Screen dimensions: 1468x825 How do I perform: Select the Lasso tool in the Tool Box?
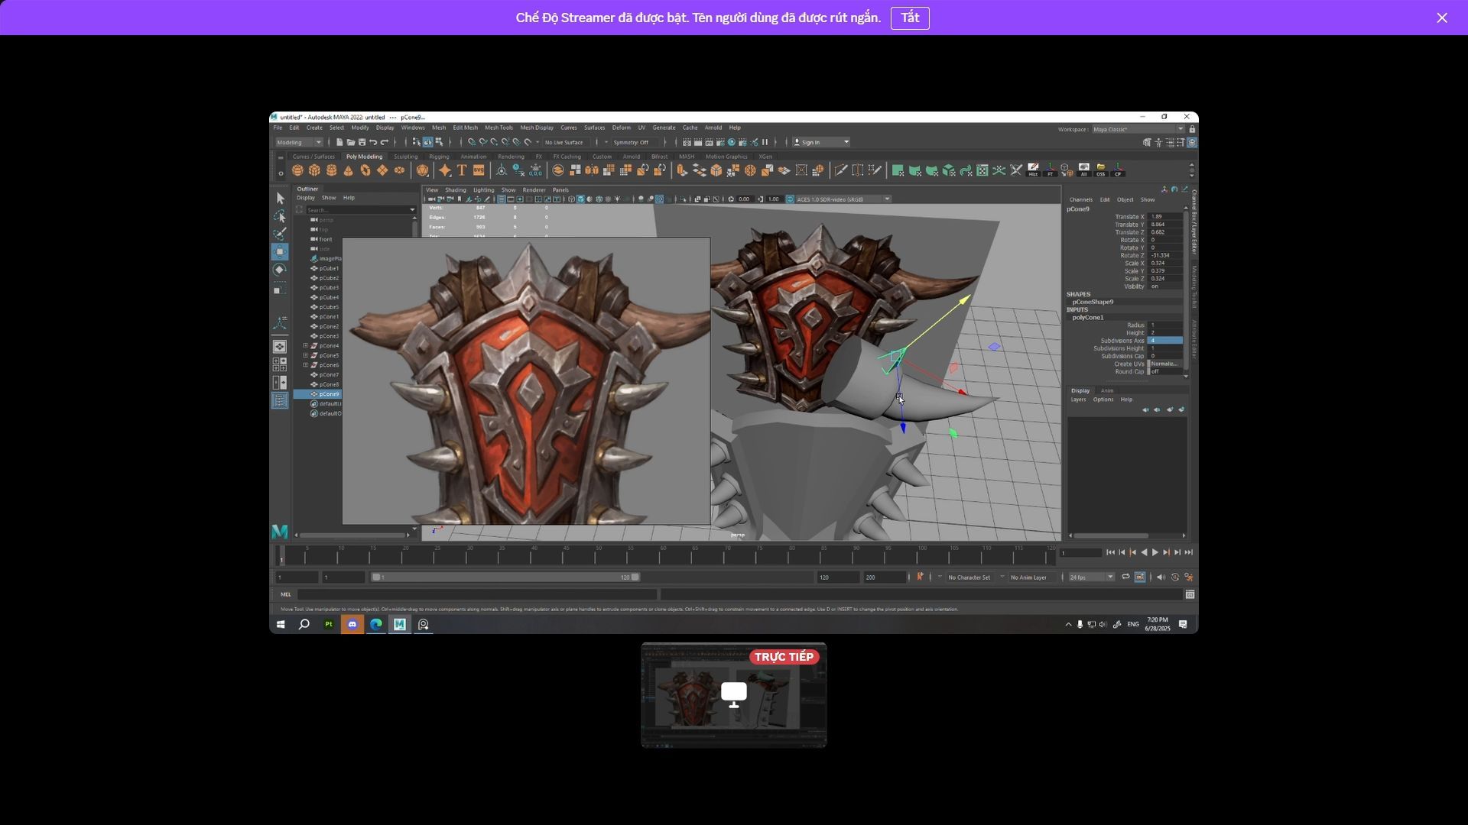[280, 216]
